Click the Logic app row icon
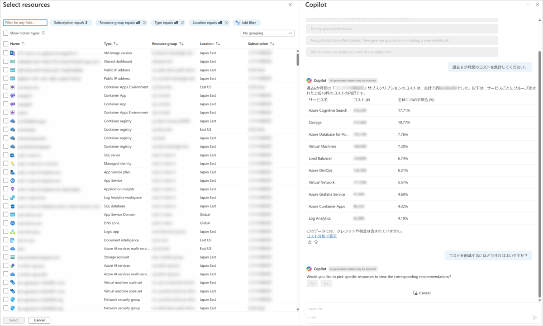 pos(13,232)
